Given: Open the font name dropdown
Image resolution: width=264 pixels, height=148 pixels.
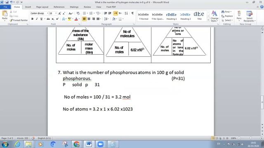Looking at the screenshot, I should (x=47, y=13).
